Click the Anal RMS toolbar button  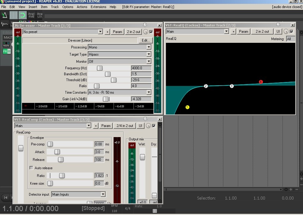click(31, 15)
